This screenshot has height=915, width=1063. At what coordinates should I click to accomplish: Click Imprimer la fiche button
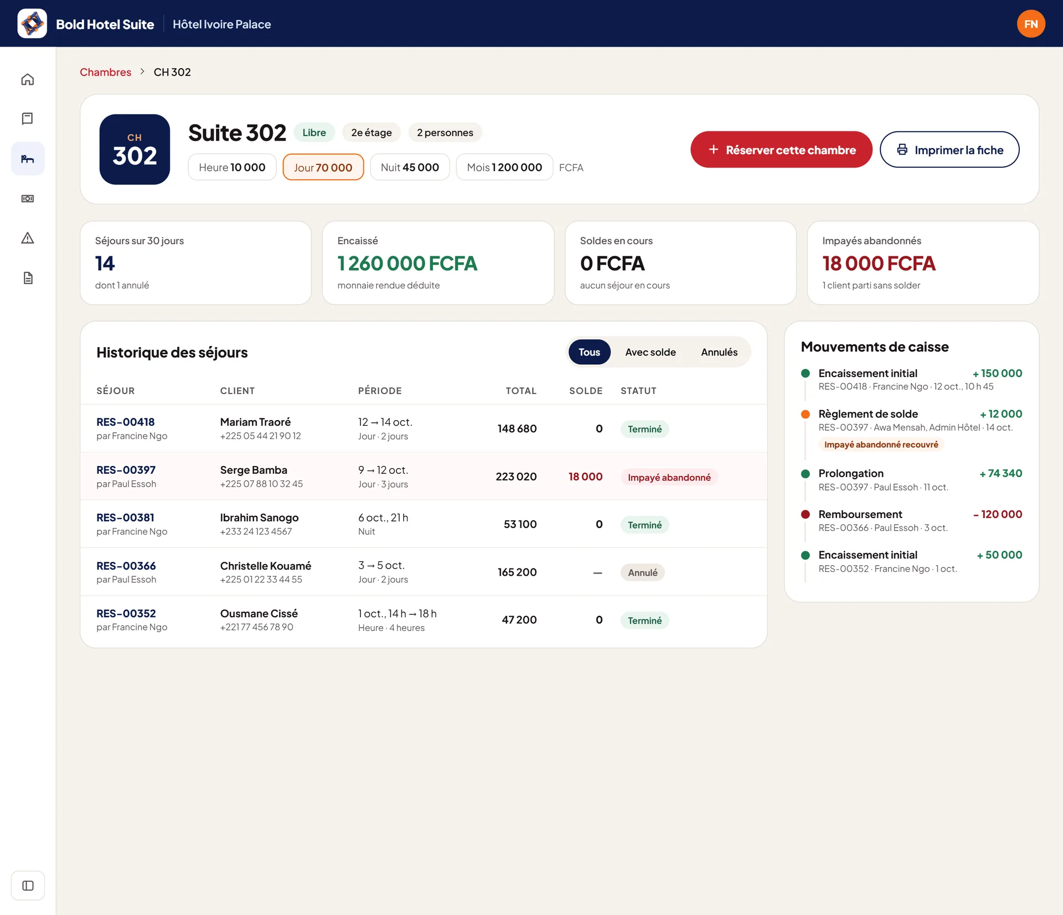point(950,150)
